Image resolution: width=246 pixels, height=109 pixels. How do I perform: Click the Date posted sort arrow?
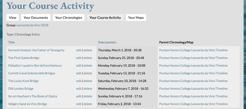click(116, 43)
